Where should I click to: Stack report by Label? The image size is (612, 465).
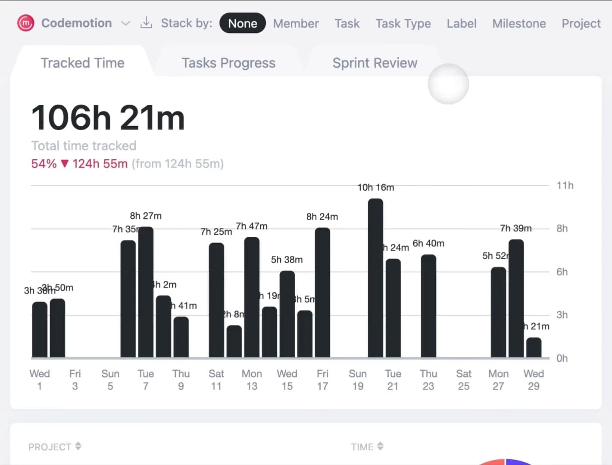461,23
